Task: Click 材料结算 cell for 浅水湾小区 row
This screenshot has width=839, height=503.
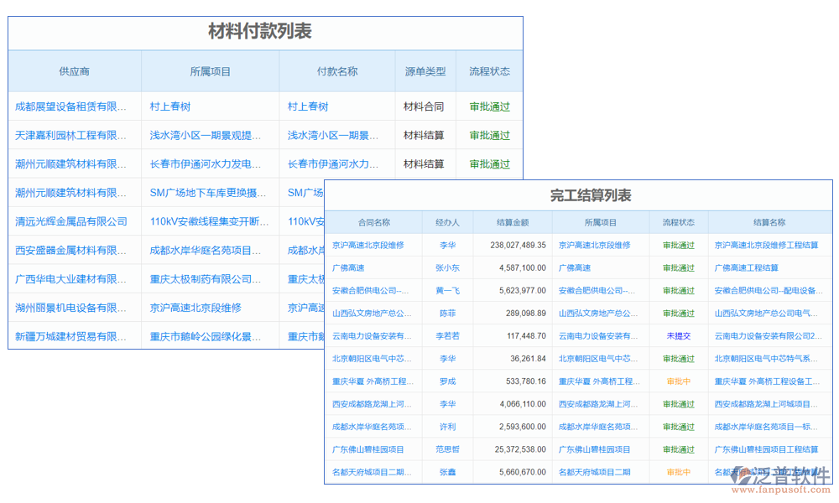Action: [x=425, y=135]
